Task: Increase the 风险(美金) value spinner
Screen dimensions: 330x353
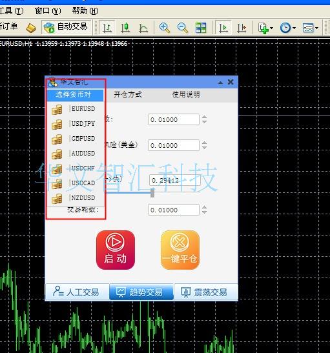Action: 204,143
